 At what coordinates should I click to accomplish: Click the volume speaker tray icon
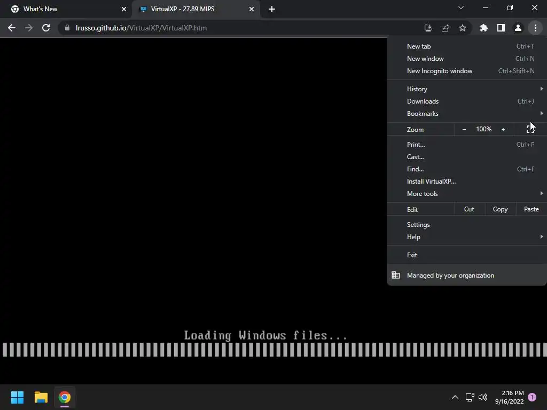(483, 397)
